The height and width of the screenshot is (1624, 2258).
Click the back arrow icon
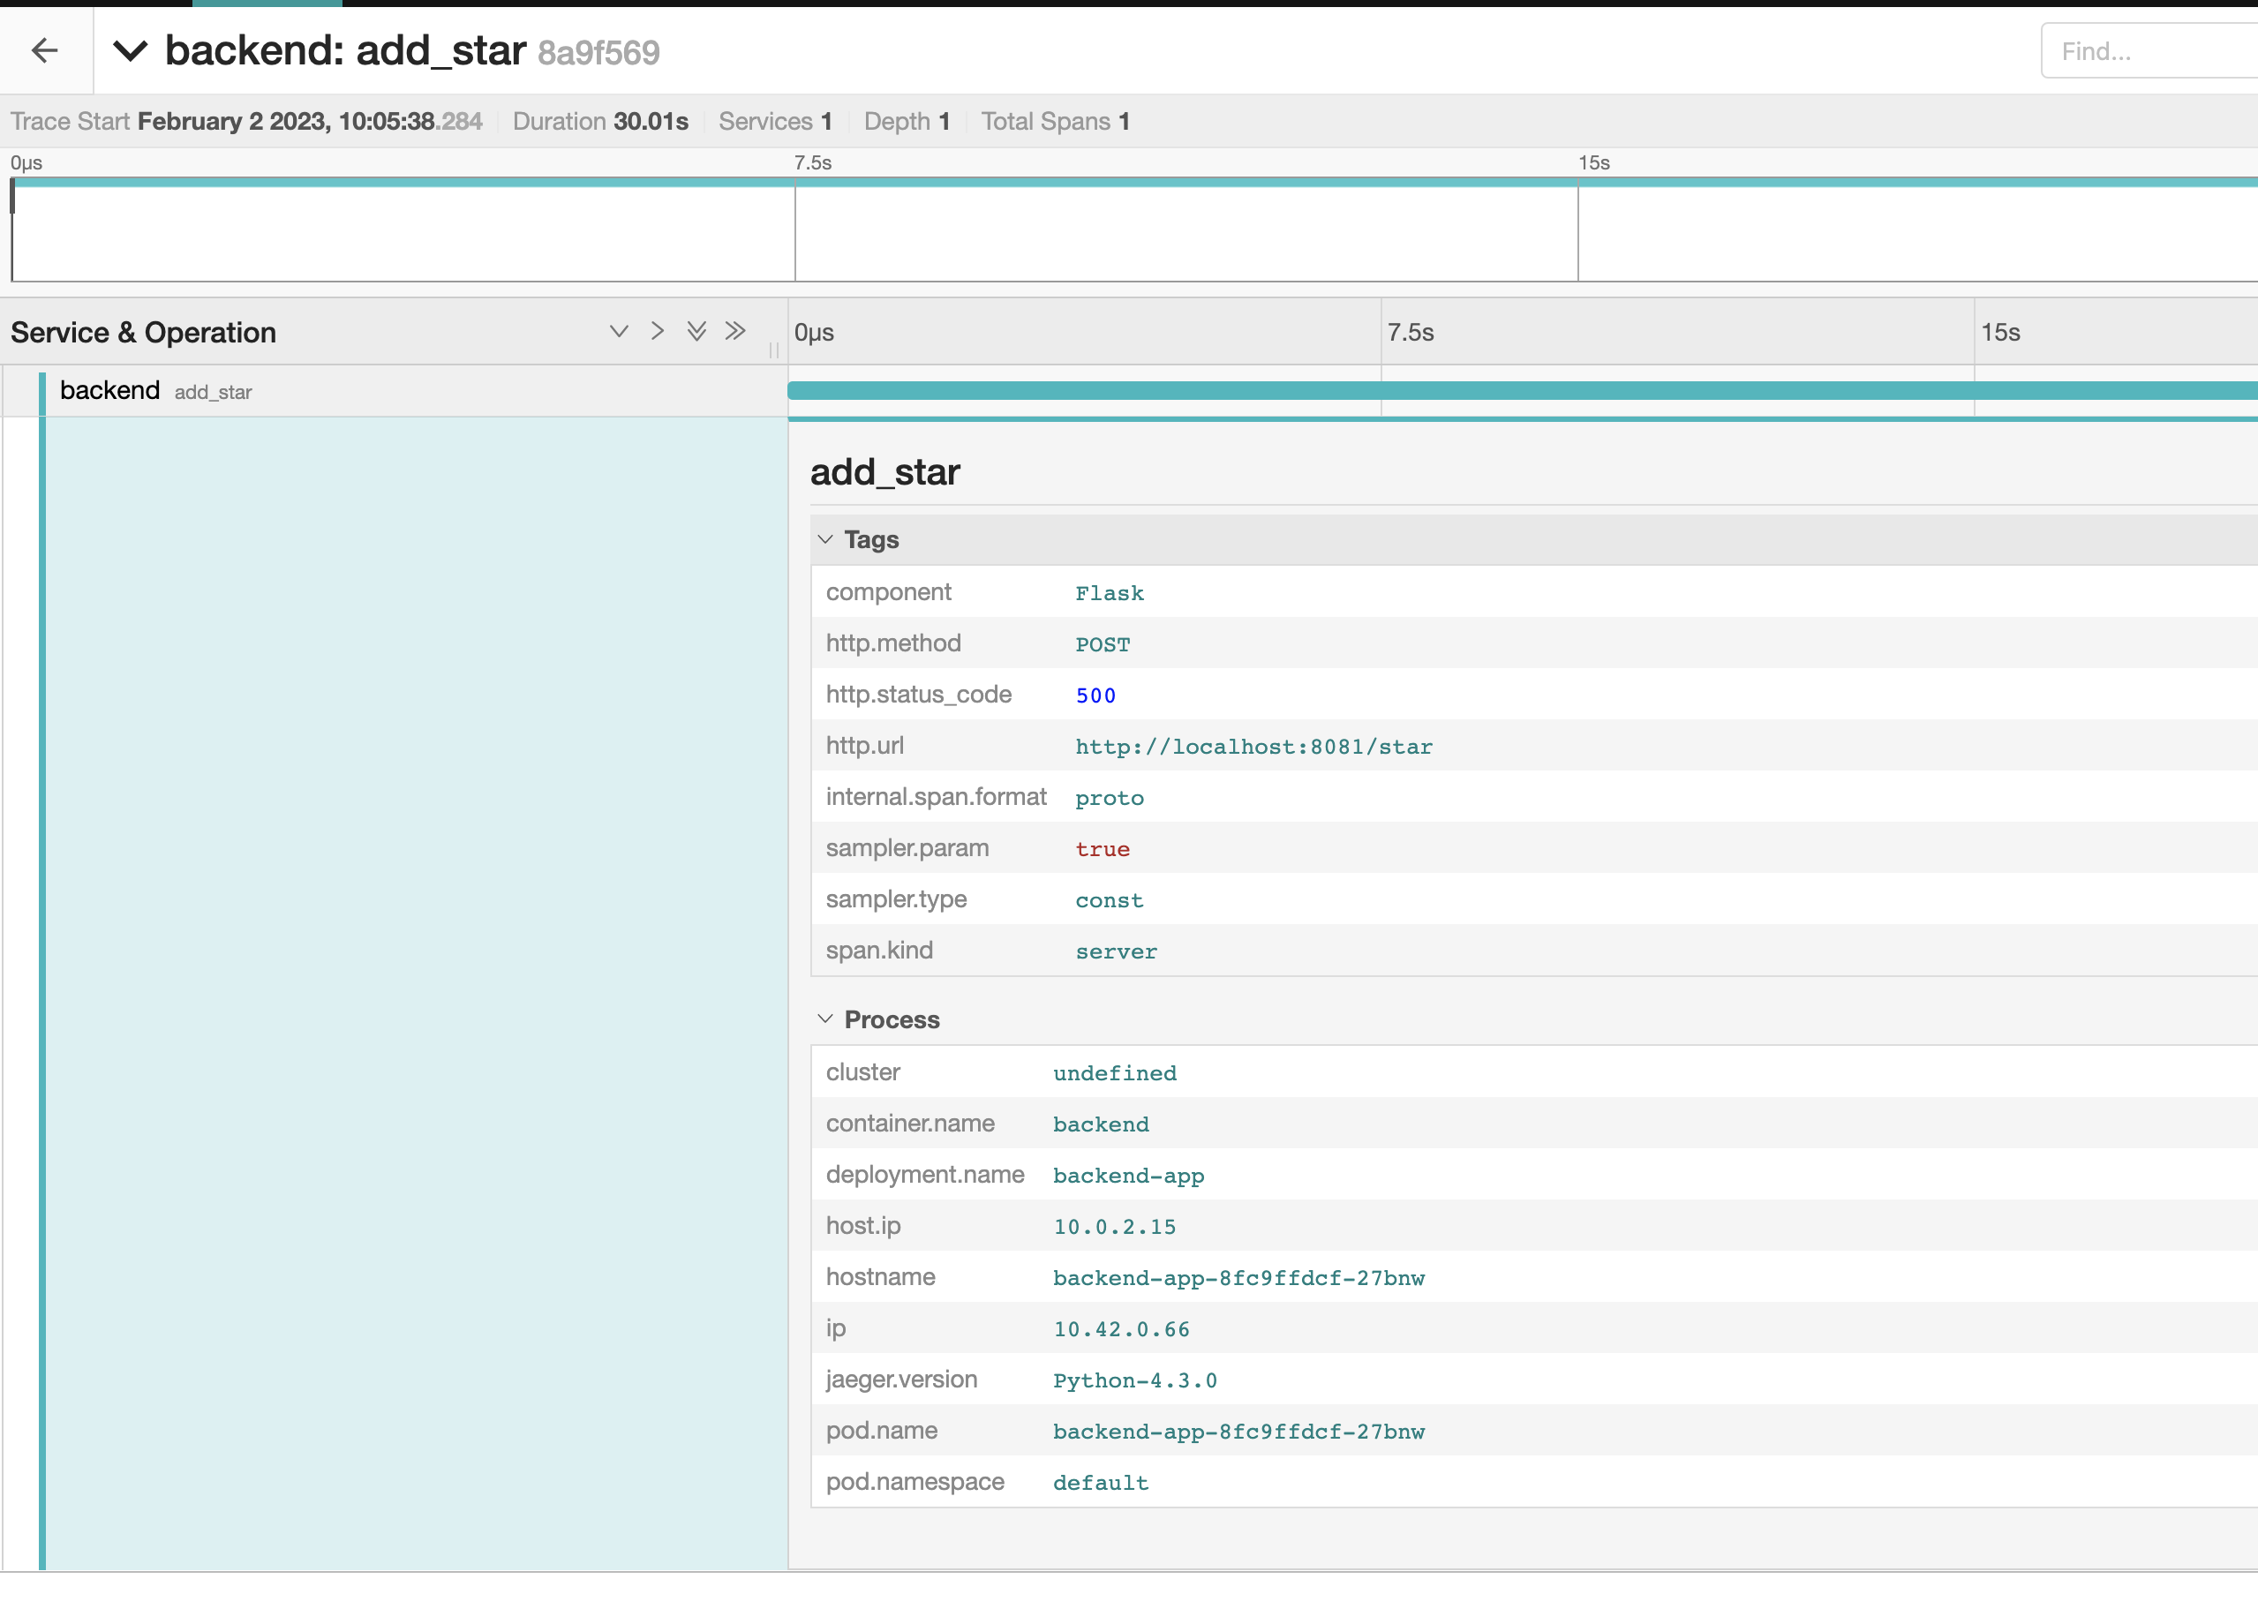point(45,51)
